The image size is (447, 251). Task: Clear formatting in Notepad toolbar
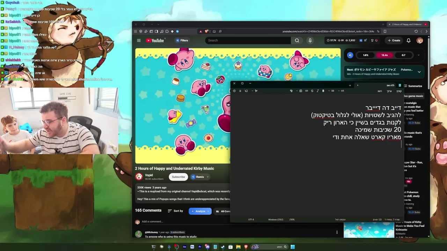[291, 91]
